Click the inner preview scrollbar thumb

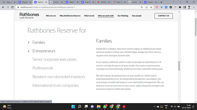179,66
